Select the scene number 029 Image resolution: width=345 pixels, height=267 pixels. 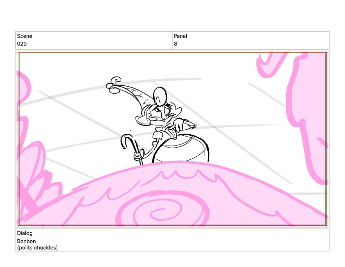22,44
